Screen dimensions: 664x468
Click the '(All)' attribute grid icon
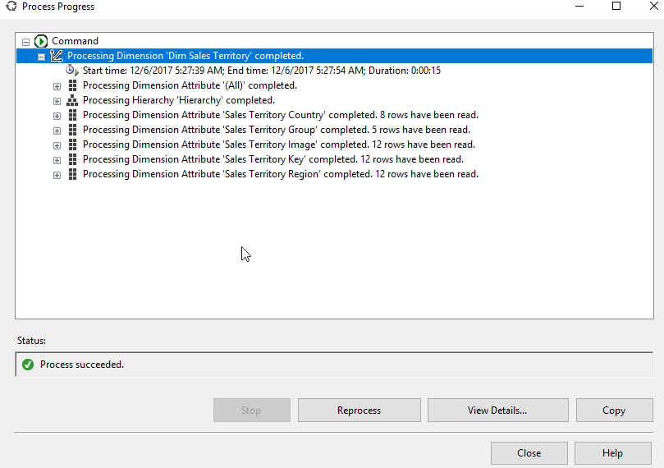(x=72, y=85)
